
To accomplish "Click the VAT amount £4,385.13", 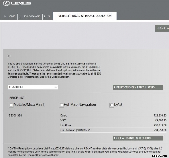I will pyautogui.click(x=161, y=120).
